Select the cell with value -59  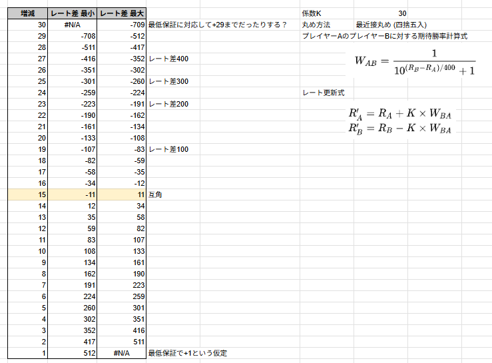coord(121,161)
